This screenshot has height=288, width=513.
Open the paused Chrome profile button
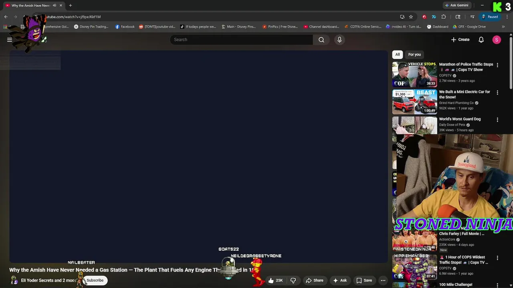point(490,17)
